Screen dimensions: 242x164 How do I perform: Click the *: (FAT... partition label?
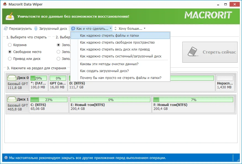38,83
